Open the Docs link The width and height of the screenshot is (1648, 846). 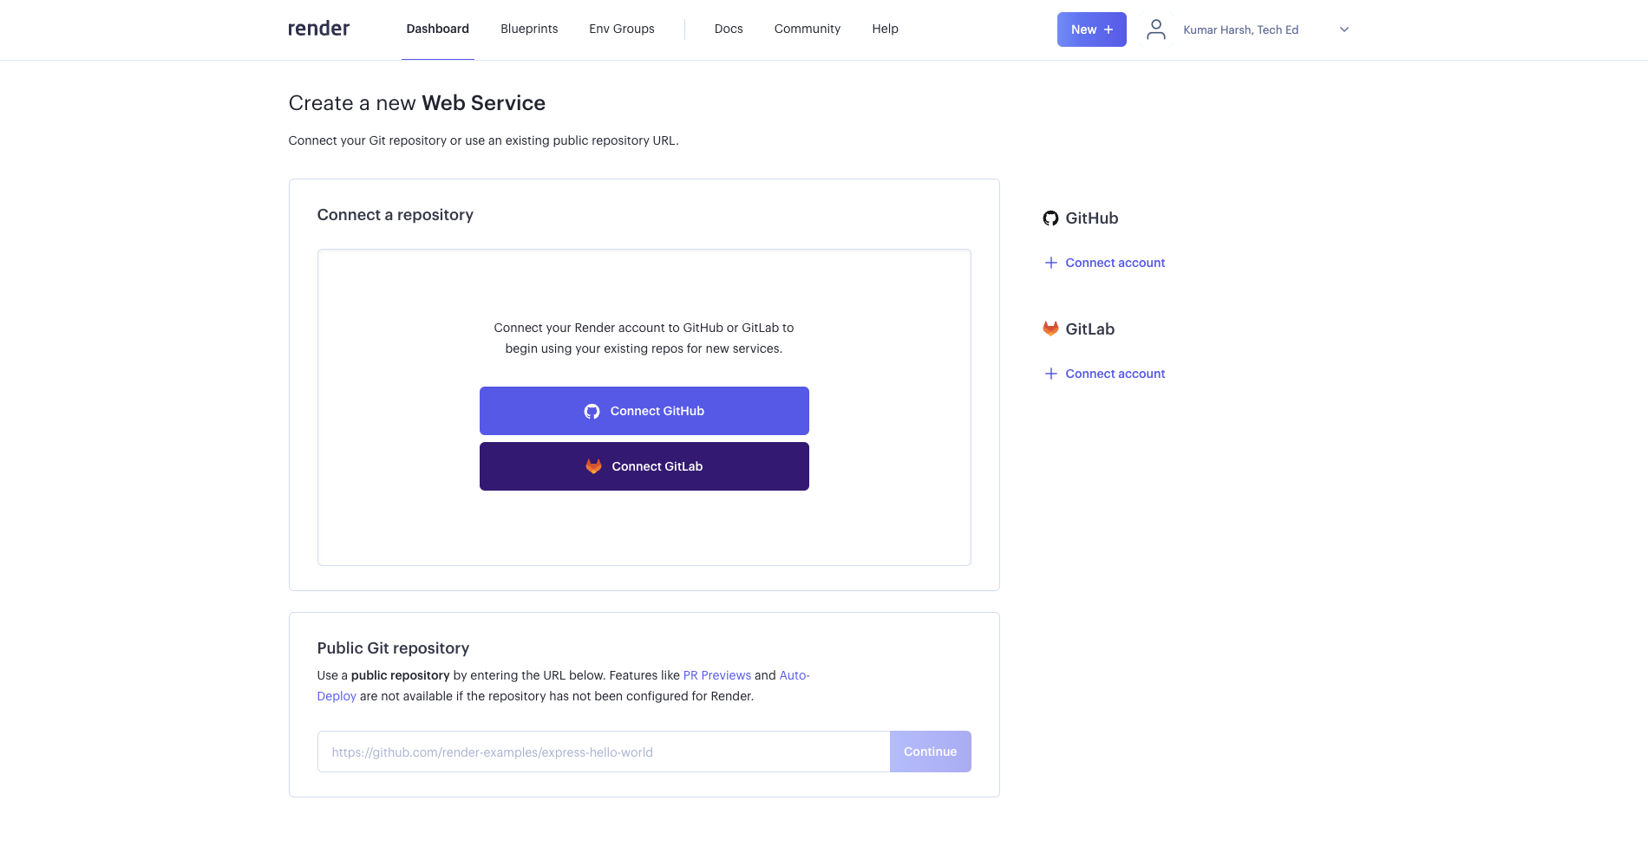pos(728,29)
